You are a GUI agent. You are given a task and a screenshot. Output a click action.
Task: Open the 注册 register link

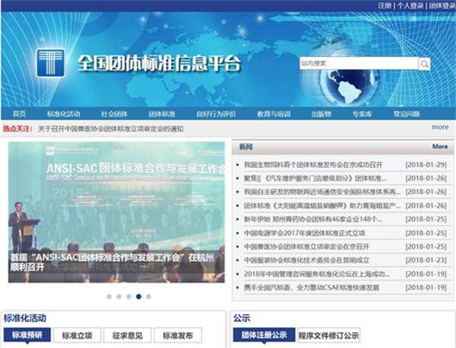(x=385, y=5)
